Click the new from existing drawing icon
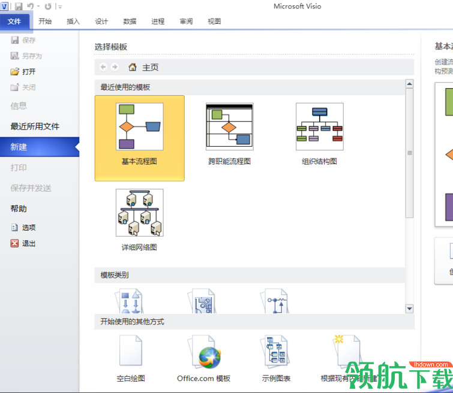Image resolution: width=453 pixels, height=393 pixels. pos(347,350)
